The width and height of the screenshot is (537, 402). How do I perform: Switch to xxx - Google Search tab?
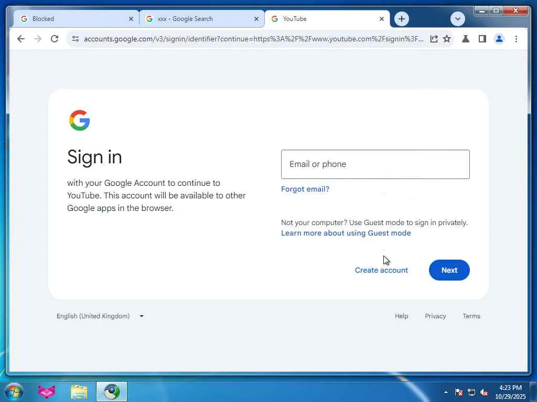201,19
